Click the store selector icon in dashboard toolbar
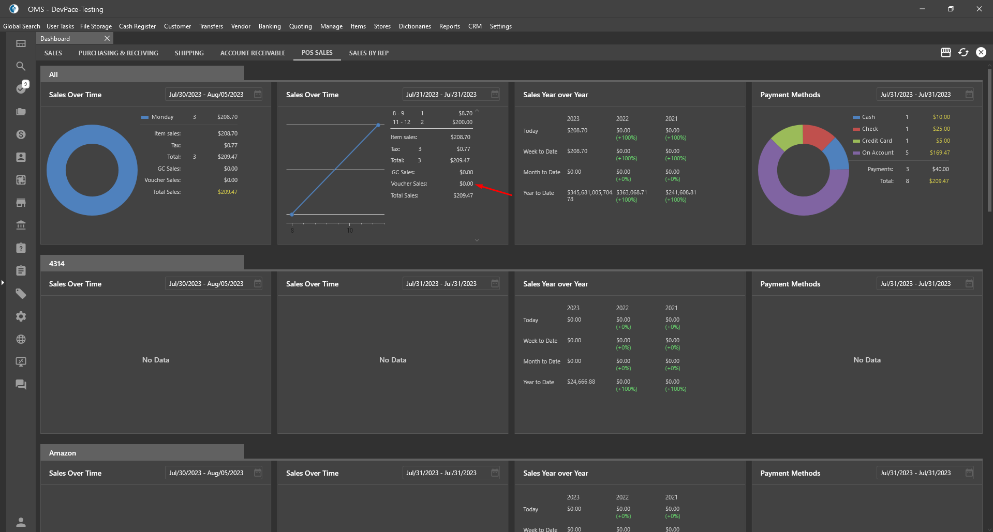Viewport: 993px width, 532px height. point(945,52)
